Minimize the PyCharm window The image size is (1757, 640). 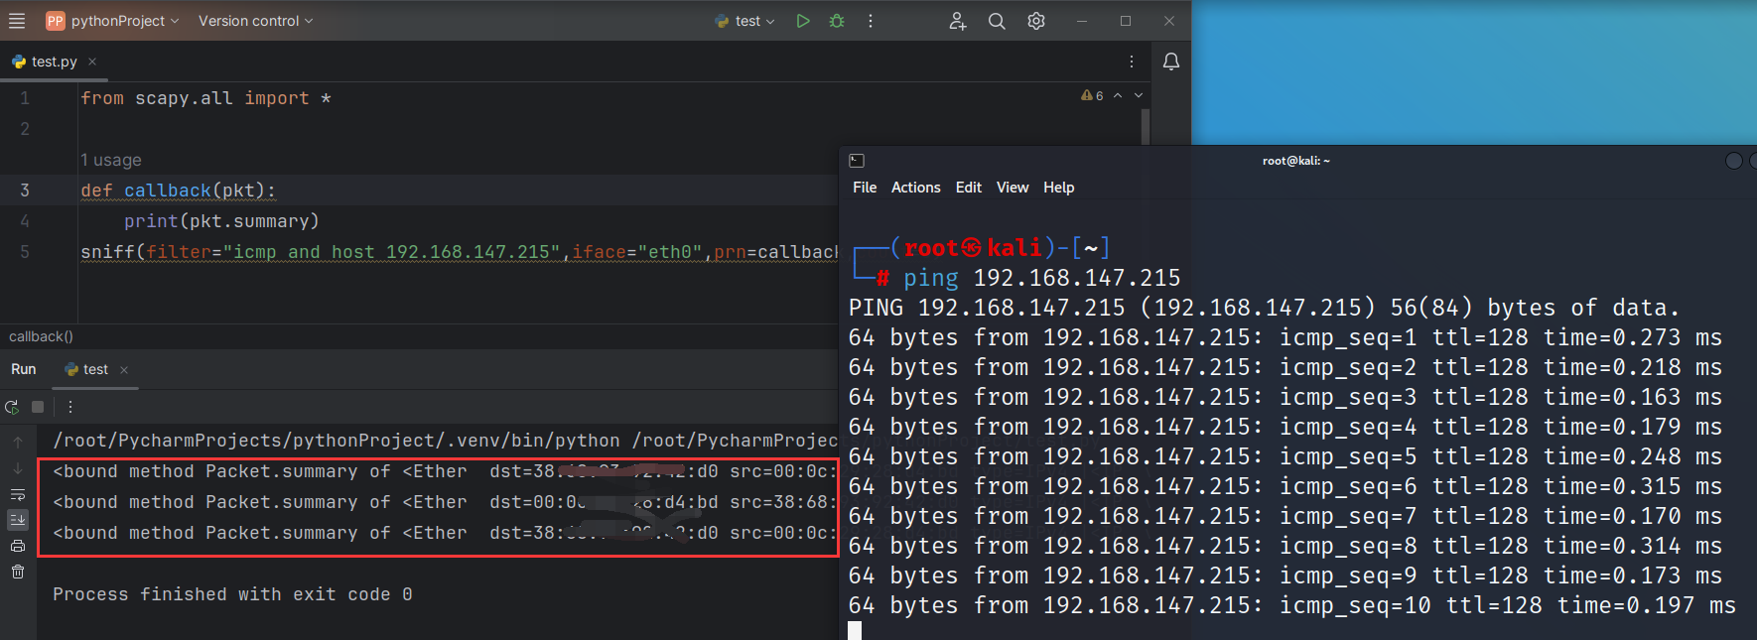tap(1082, 21)
